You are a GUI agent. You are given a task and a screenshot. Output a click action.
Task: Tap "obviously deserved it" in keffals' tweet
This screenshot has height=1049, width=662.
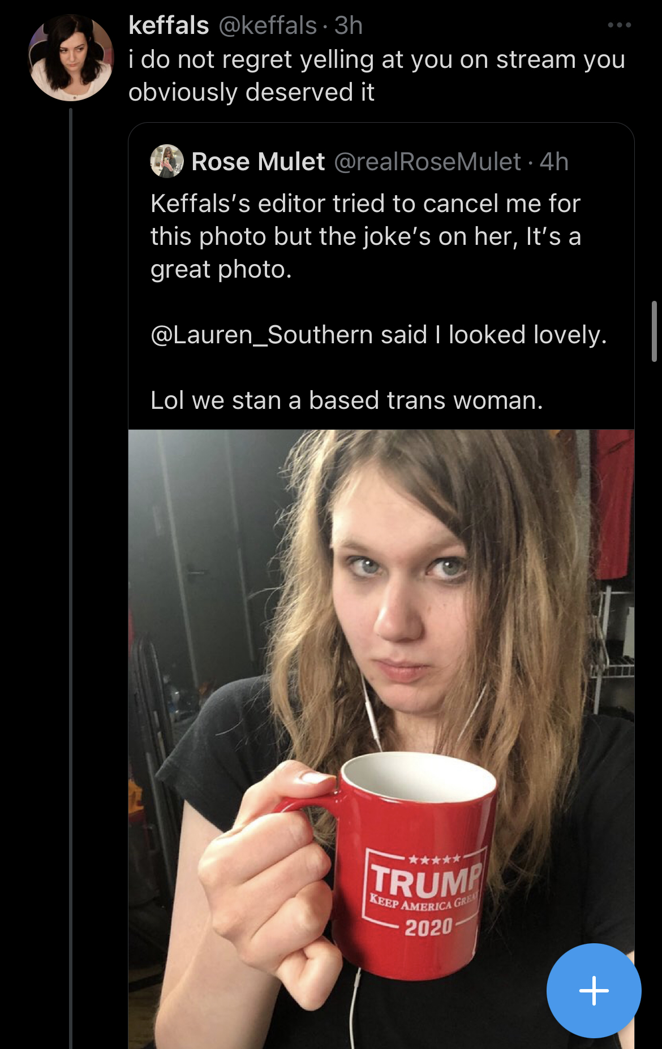[251, 92]
